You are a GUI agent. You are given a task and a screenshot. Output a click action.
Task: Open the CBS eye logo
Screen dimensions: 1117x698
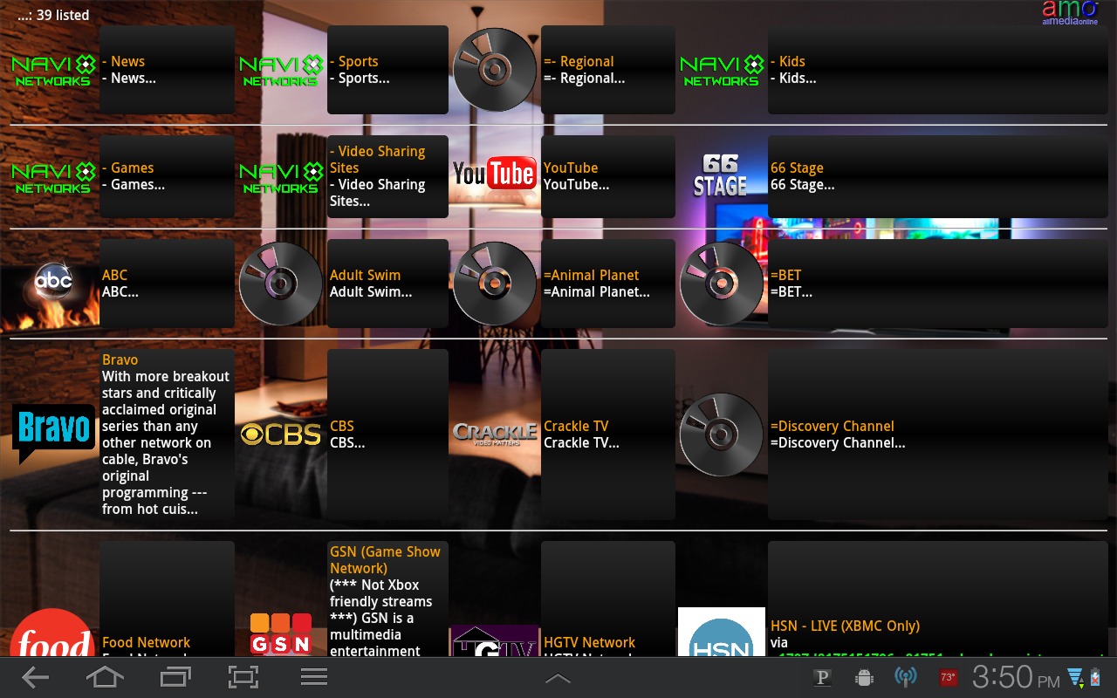point(281,434)
